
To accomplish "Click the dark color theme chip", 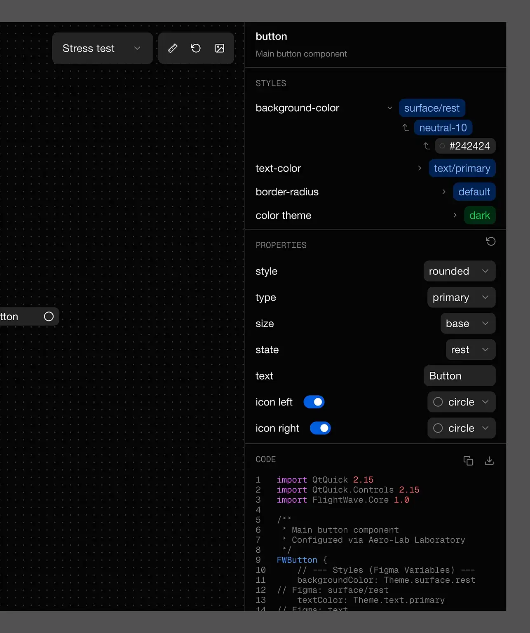I will (480, 215).
